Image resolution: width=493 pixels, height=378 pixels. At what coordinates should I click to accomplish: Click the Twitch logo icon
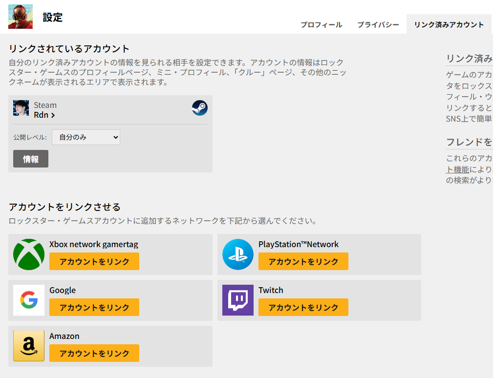click(x=238, y=300)
